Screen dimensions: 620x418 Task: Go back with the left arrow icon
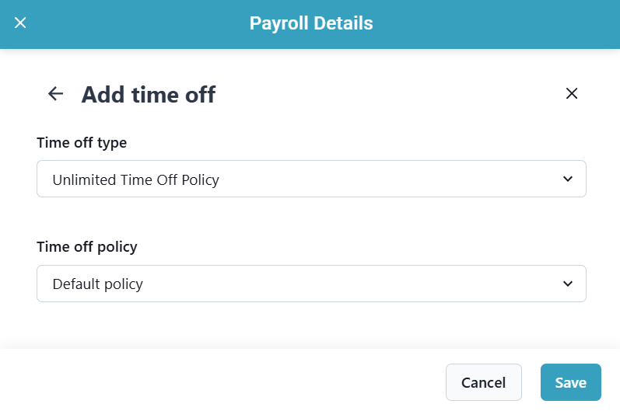pyautogui.click(x=55, y=94)
